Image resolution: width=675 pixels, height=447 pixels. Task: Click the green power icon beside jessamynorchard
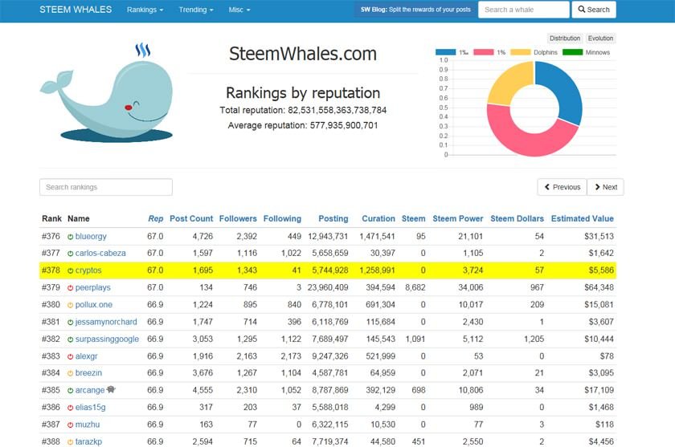(70, 323)
